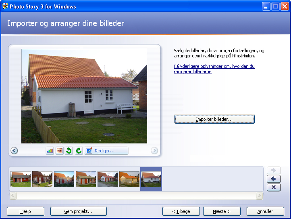The image size is (291, 219).
Task: Rotate the picture clockwise
Action: [x=79, y=151]
